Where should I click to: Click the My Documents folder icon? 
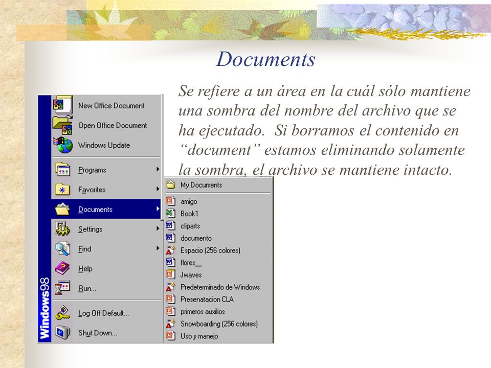click(171, 185)
